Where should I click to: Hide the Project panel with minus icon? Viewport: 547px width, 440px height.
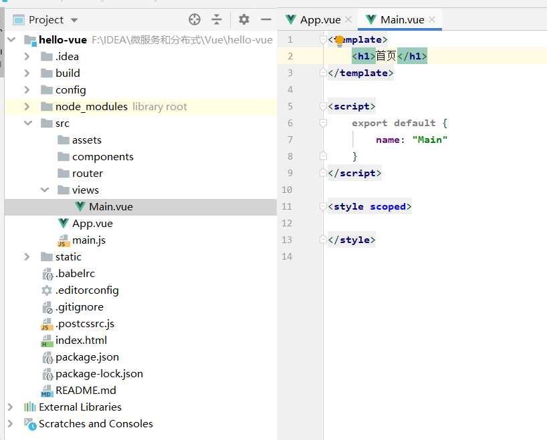[x=266, y=19]
